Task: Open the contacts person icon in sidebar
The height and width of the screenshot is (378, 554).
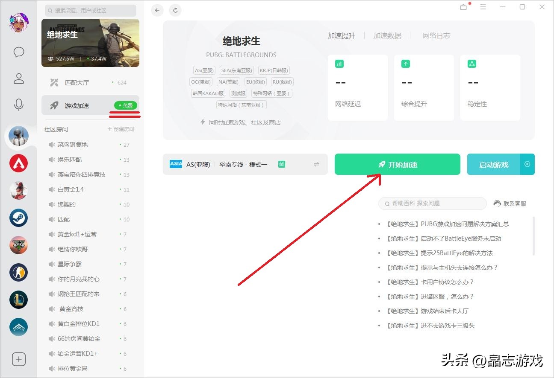Action: click(18, 79)
